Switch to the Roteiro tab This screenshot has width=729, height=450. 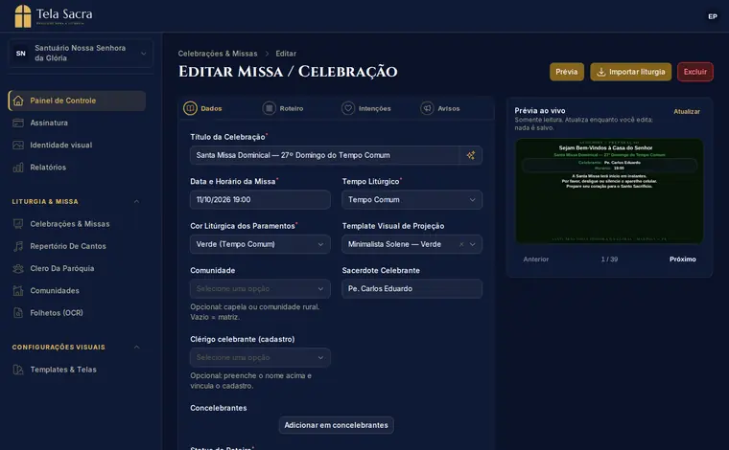[283, 108]
